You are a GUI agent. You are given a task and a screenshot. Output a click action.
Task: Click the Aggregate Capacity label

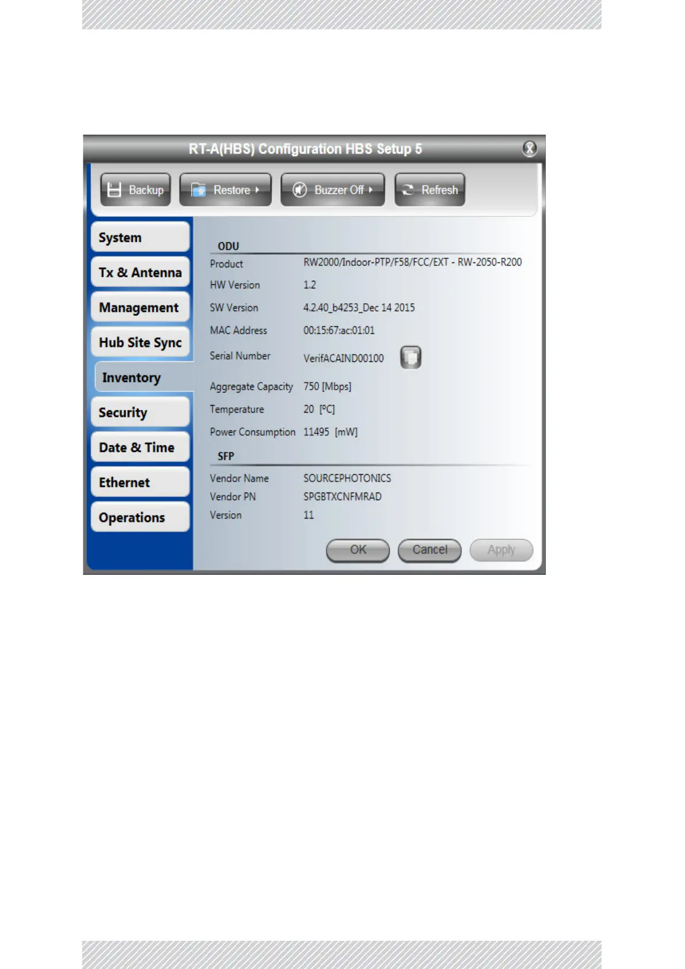pos(252,387)
